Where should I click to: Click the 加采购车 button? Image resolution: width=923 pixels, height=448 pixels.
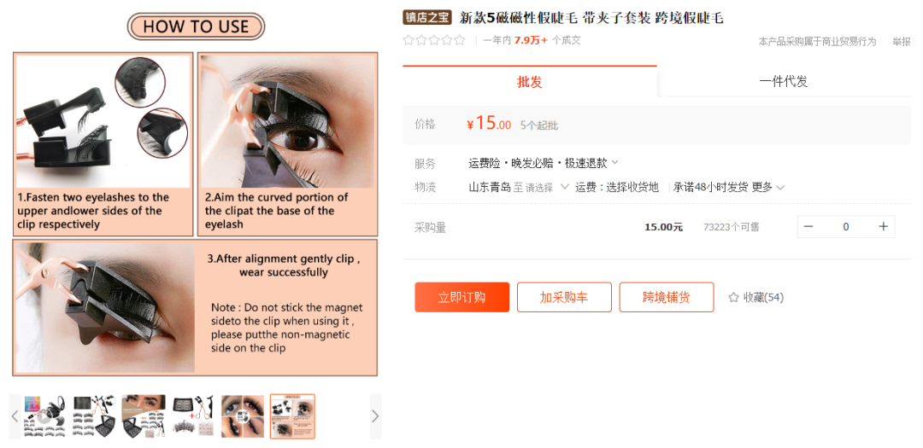(564, 298)
